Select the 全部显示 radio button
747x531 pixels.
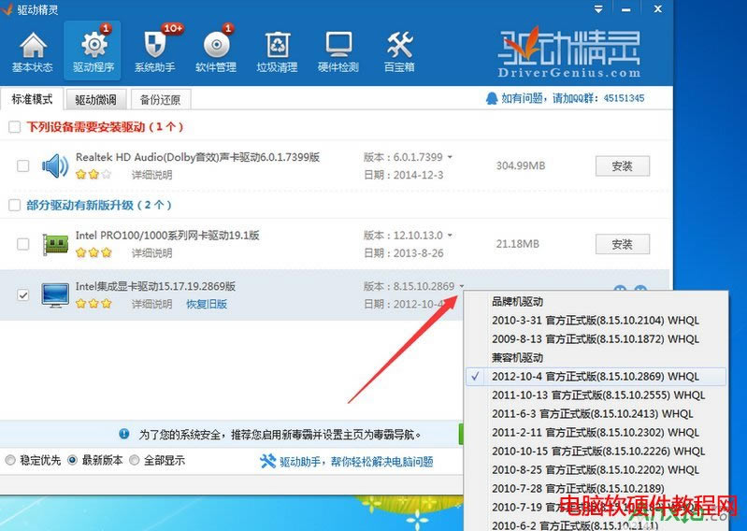135,461
